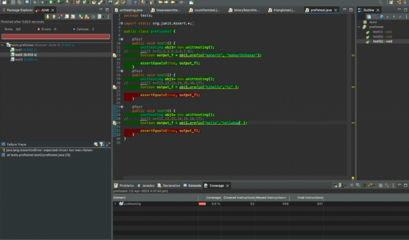Screen dimensions: 409x240
Task: Switch to Package Explorer tab
Action: pyautogui.click(x=20, y=9)
